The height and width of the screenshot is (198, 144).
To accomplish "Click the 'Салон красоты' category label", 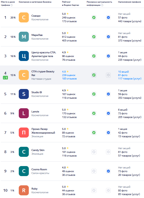I will coord(40,173).
